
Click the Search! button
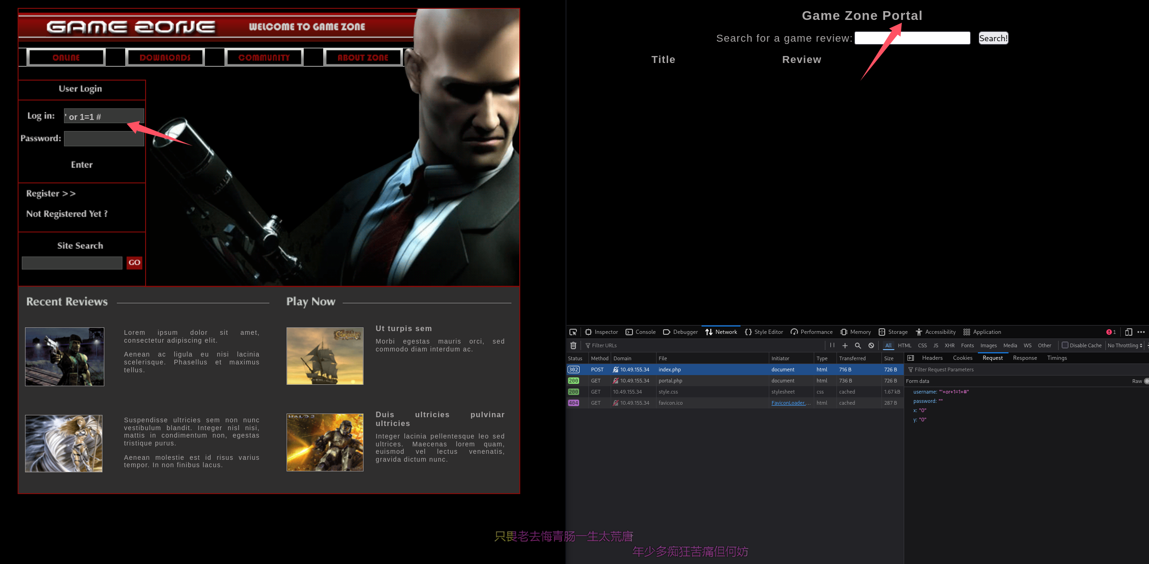(993, 38)
